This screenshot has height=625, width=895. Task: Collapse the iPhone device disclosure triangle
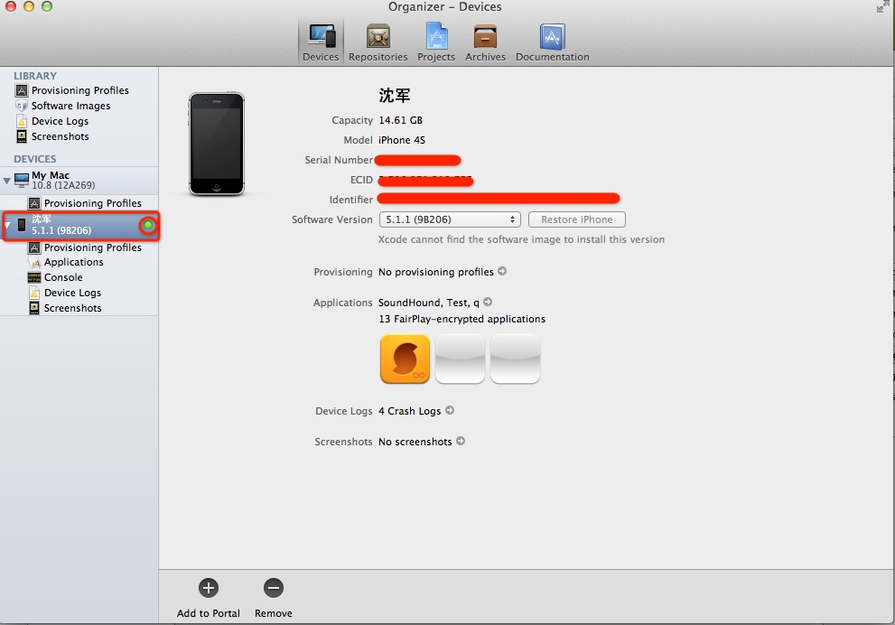(7, 225)
